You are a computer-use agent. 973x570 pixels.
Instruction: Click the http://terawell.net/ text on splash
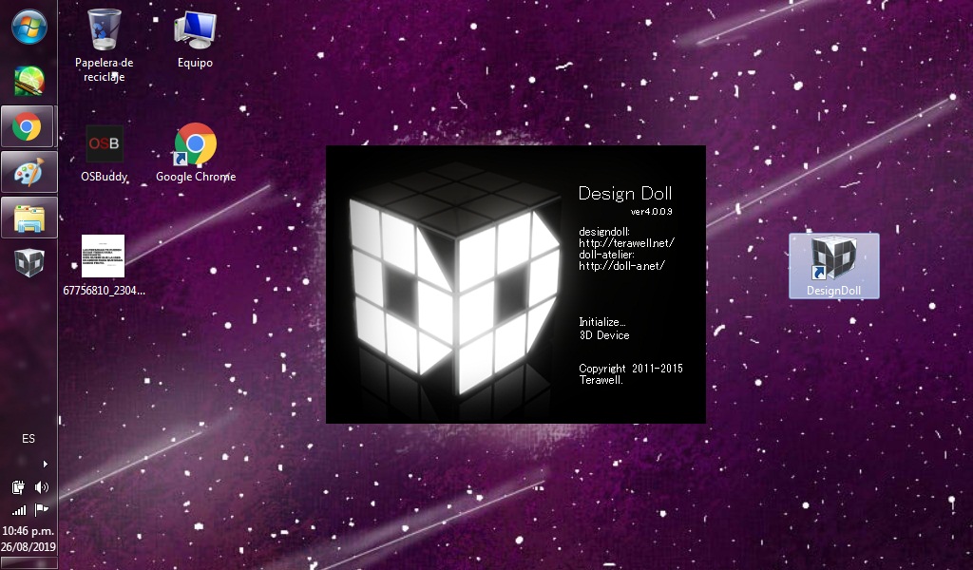626,243
